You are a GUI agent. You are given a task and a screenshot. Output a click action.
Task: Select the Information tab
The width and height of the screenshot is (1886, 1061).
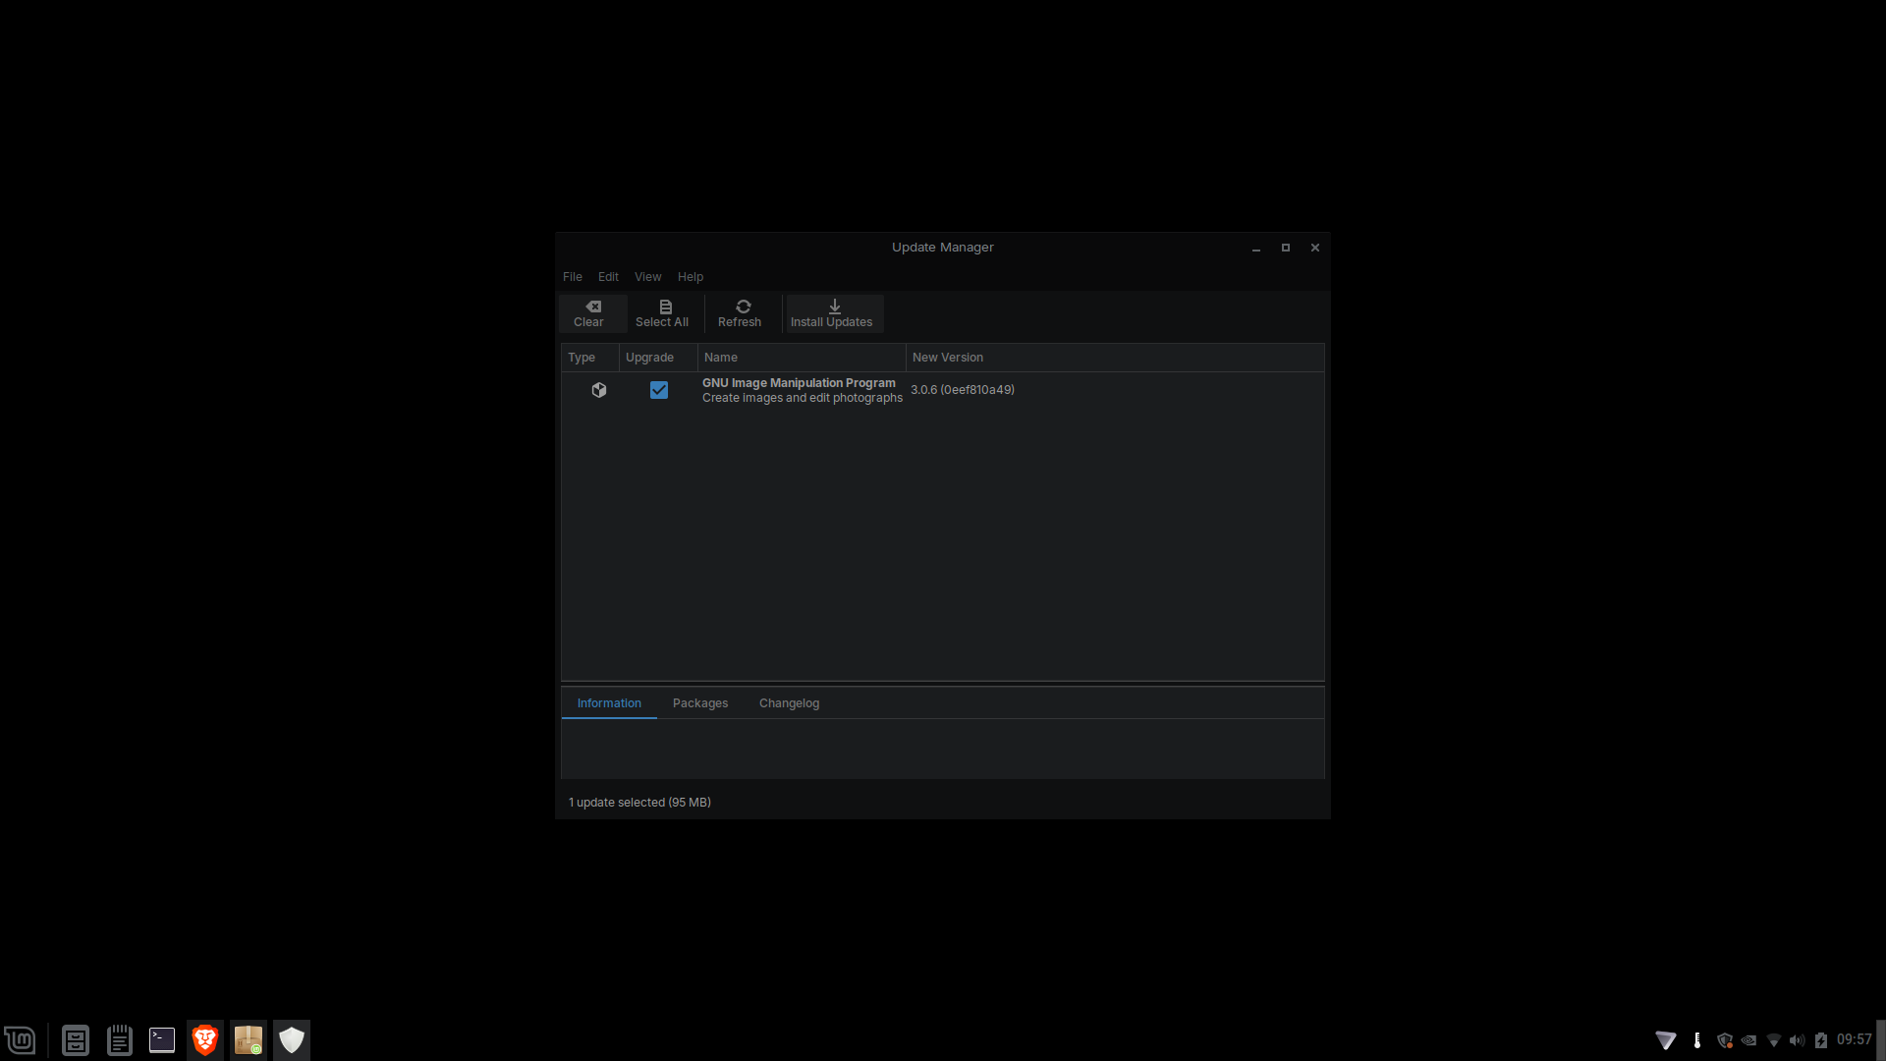609,703
